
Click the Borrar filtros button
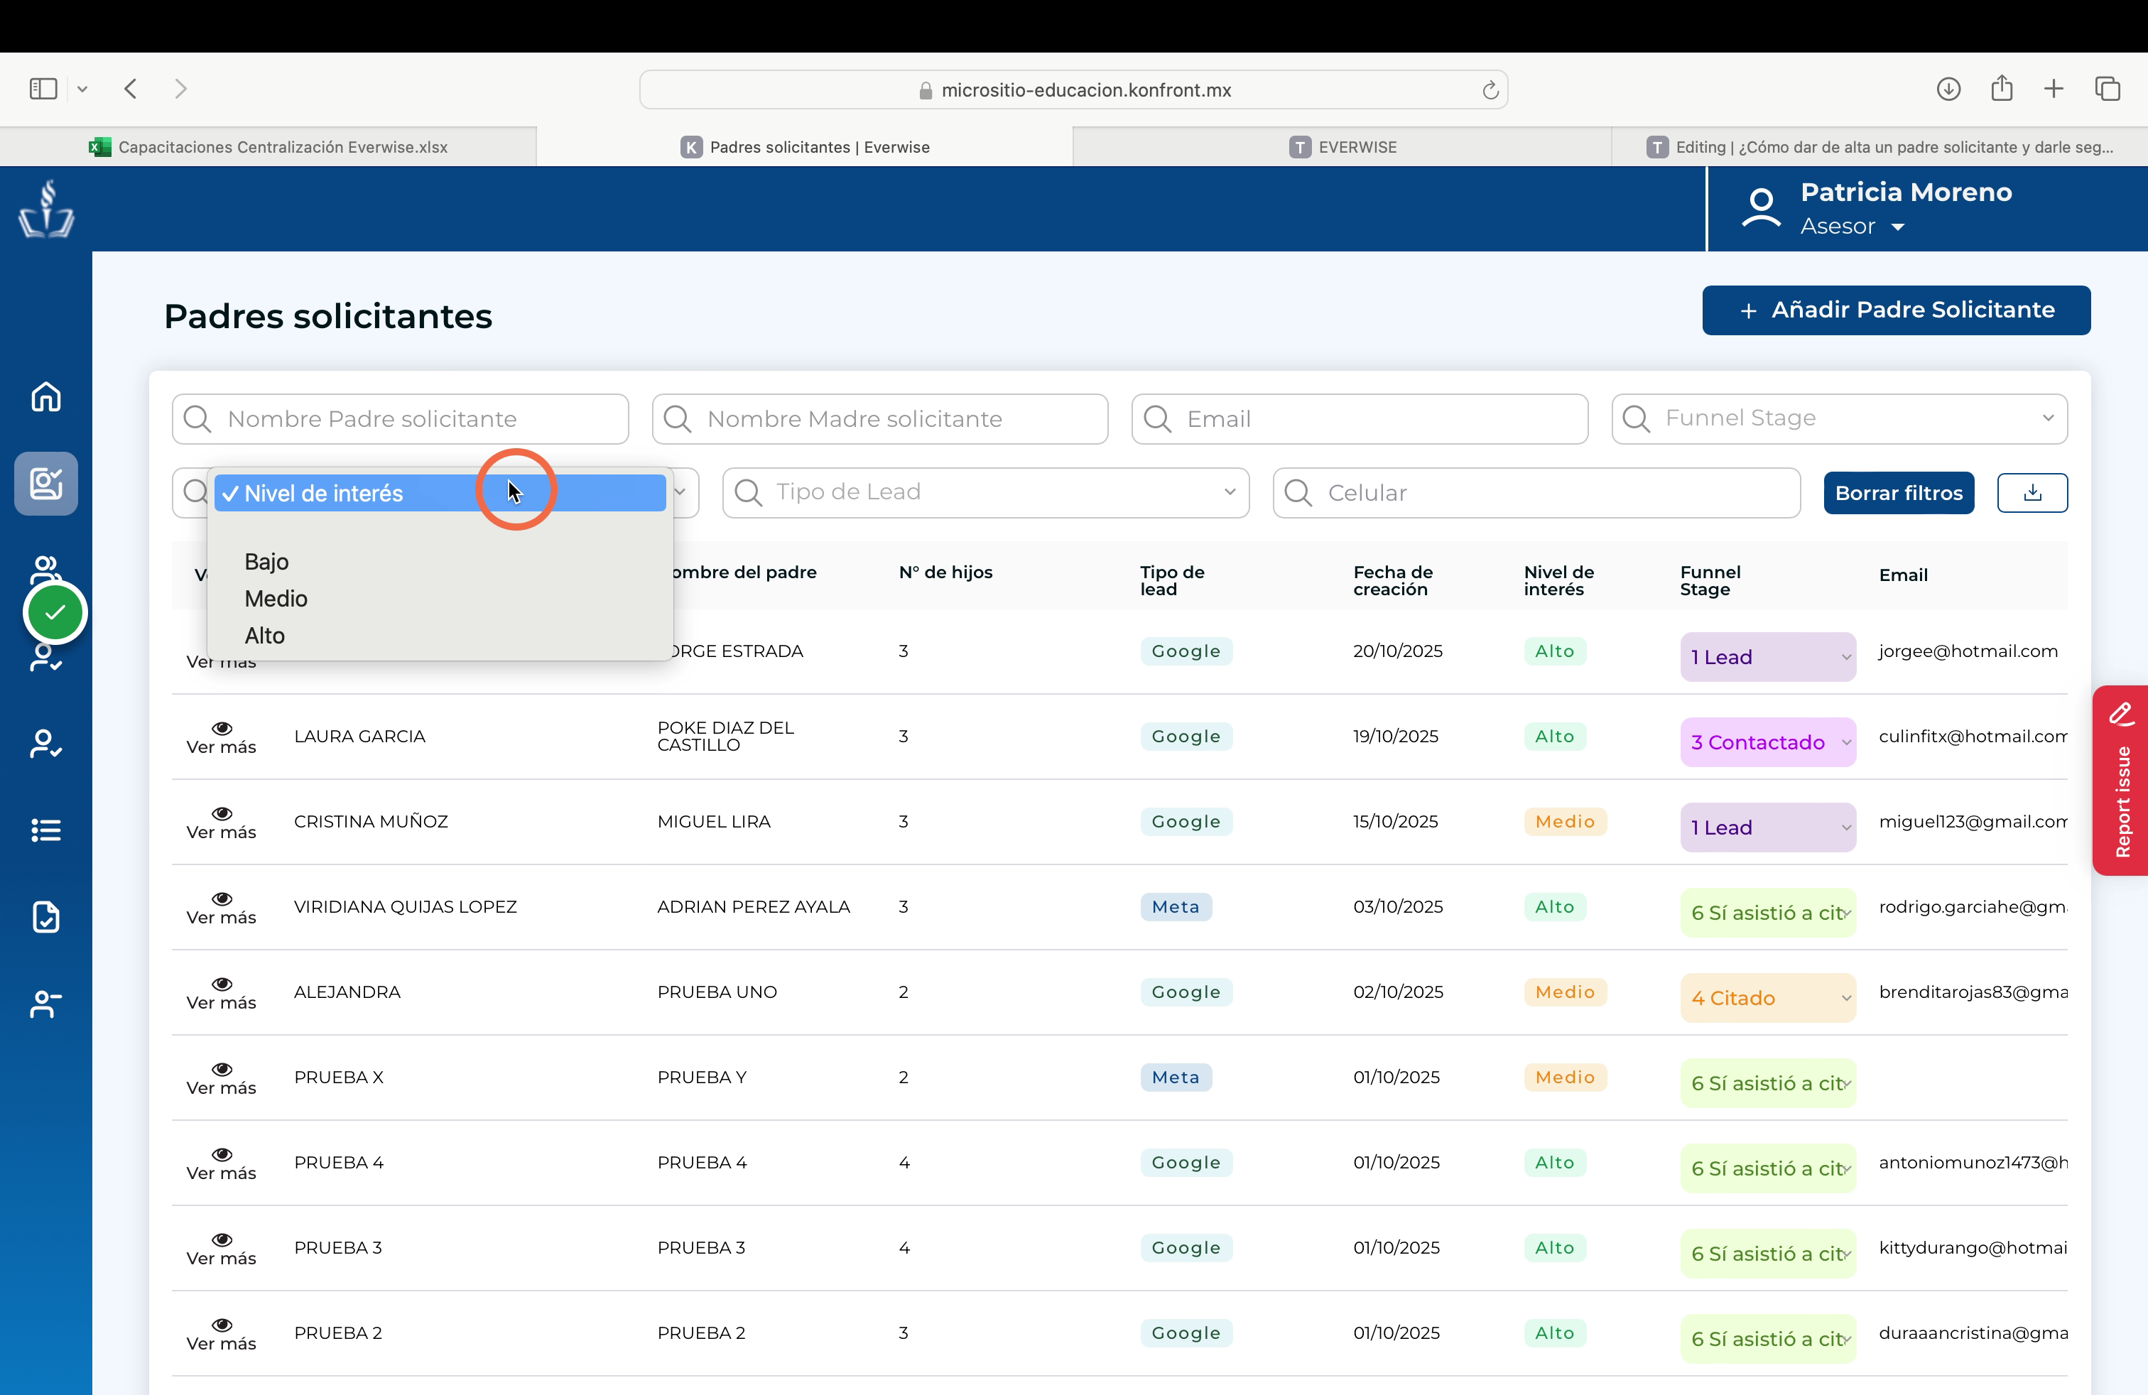point(1898,493)
